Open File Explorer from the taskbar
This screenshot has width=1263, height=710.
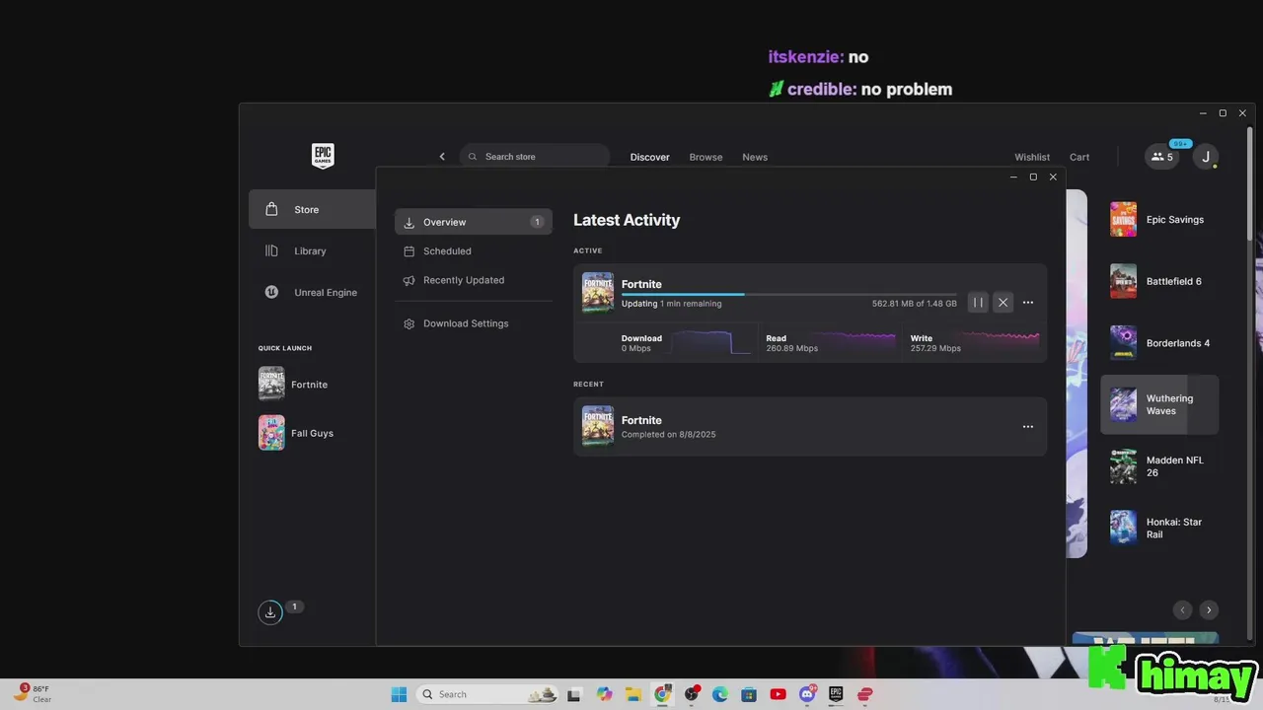click(x=632, y=694)
